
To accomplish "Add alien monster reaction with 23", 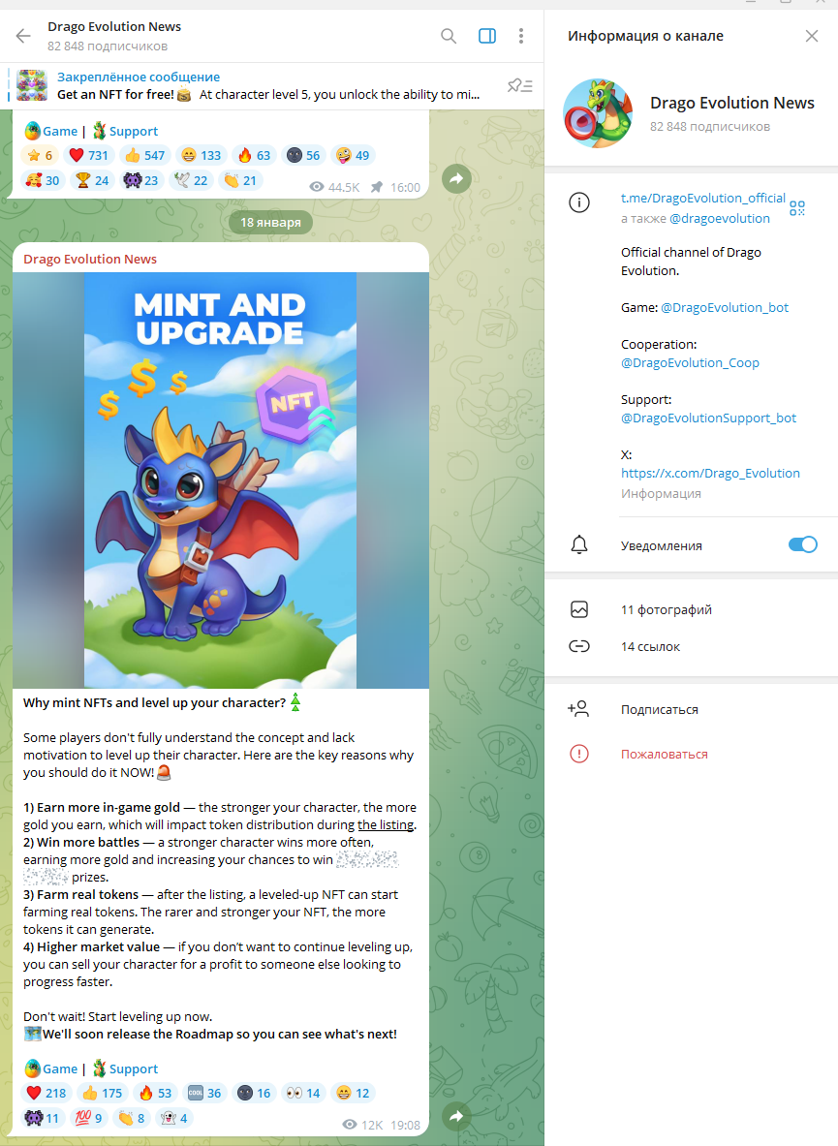I will coord(141,180).
